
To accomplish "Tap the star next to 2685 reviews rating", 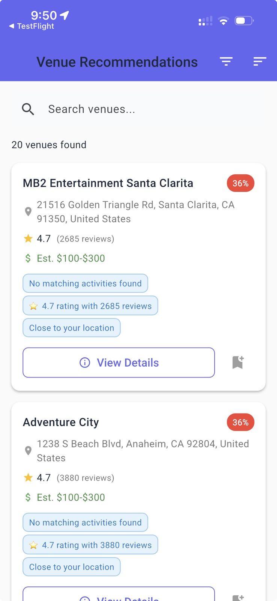I will pos(28,239).
